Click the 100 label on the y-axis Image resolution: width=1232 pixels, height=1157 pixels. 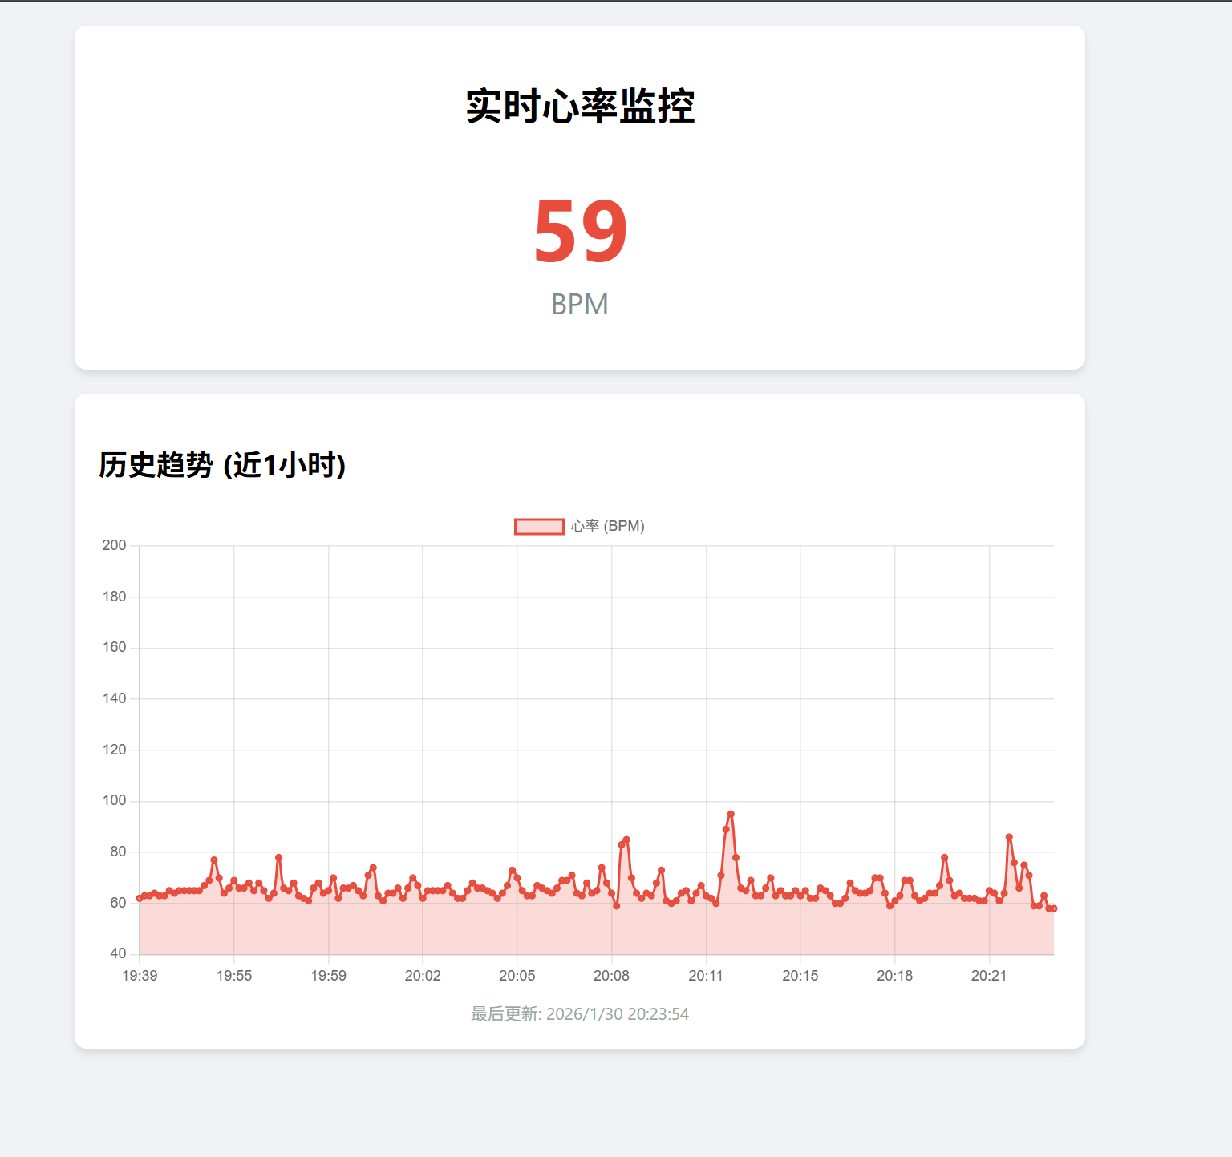coord(114,800)
